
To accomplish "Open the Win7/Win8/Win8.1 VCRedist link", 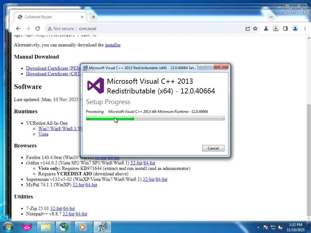I will 59,129.
